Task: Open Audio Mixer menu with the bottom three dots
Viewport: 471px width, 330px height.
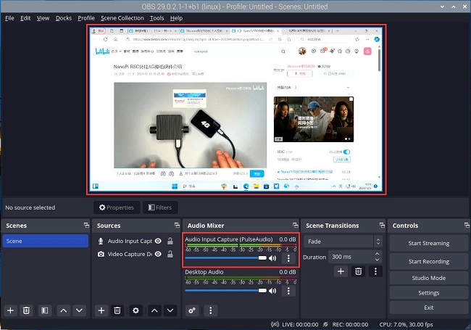Action: point(211,310)
